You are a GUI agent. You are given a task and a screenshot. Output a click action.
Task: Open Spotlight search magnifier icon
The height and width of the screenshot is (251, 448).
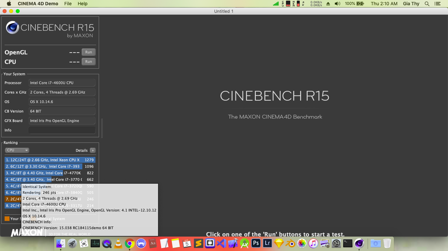[427, 4]
